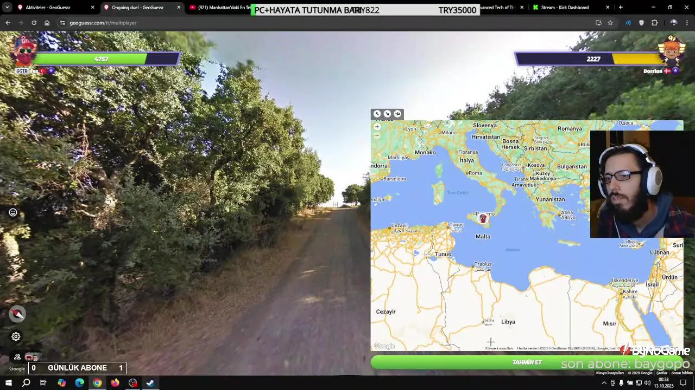
Task: Open the Windows notification center
Action: [x=684, y=383]
